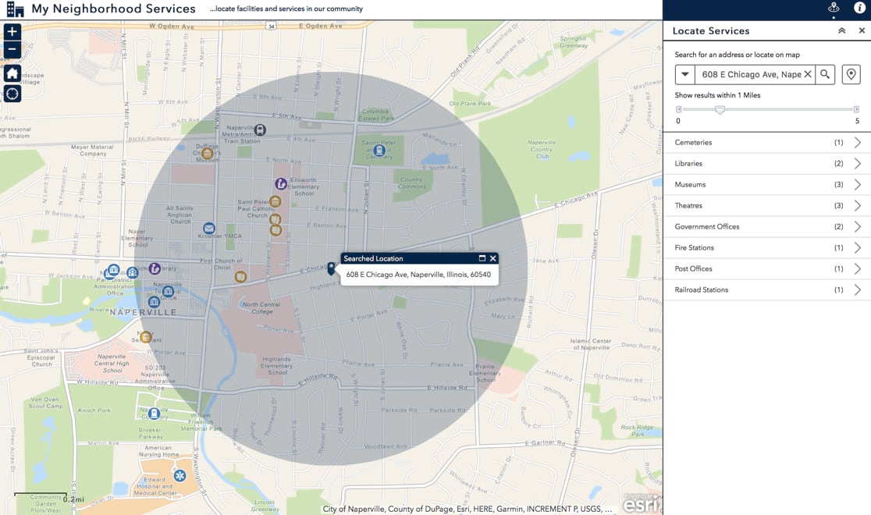Open the search source dropdown arrow
Image resolution: width=871 pixels, height=515 pixels.
(x=685, y=74)
